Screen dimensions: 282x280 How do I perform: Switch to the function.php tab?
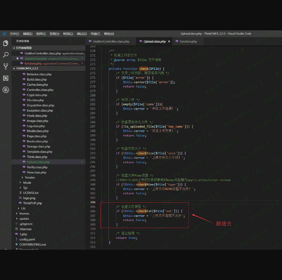188,41
